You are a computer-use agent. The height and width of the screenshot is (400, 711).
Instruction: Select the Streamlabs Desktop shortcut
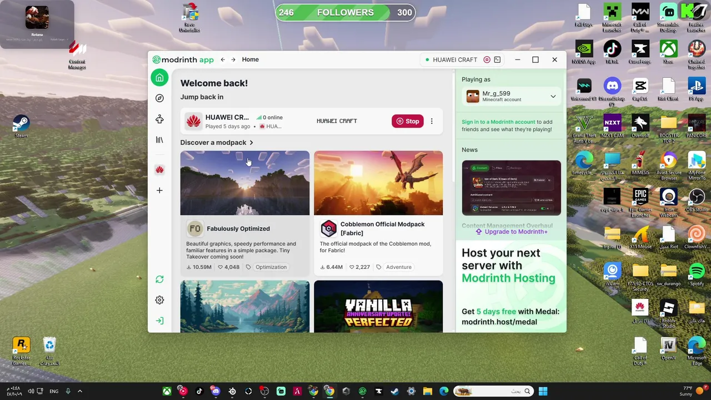point(668,18)
